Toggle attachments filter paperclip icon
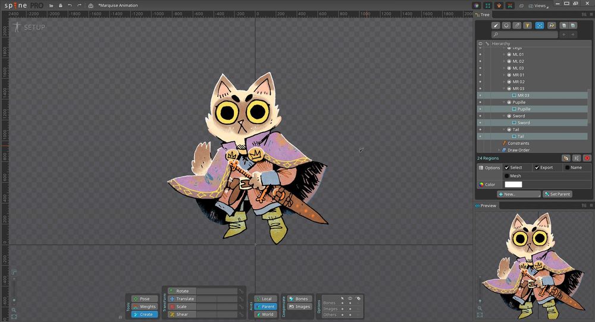 (x=517, y=26)
